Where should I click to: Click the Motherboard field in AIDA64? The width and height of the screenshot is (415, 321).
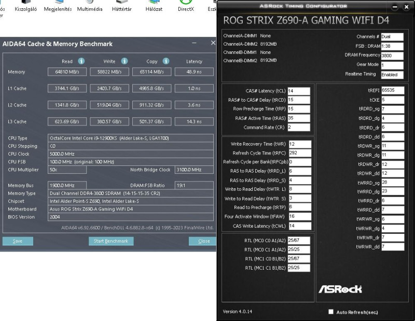[x=131, y=209]
